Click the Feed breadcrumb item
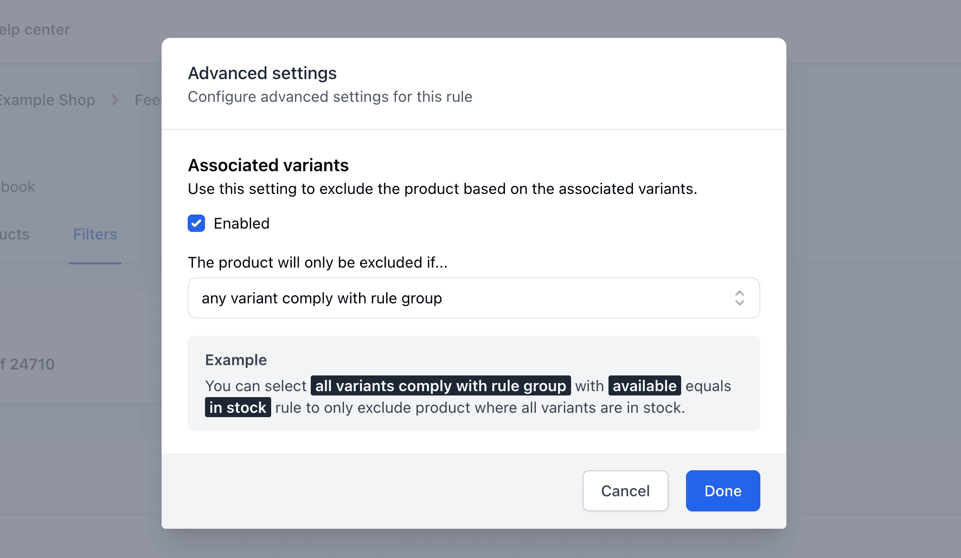The height and width of the screenshot is (558, 961). click(x=147, y=100)
